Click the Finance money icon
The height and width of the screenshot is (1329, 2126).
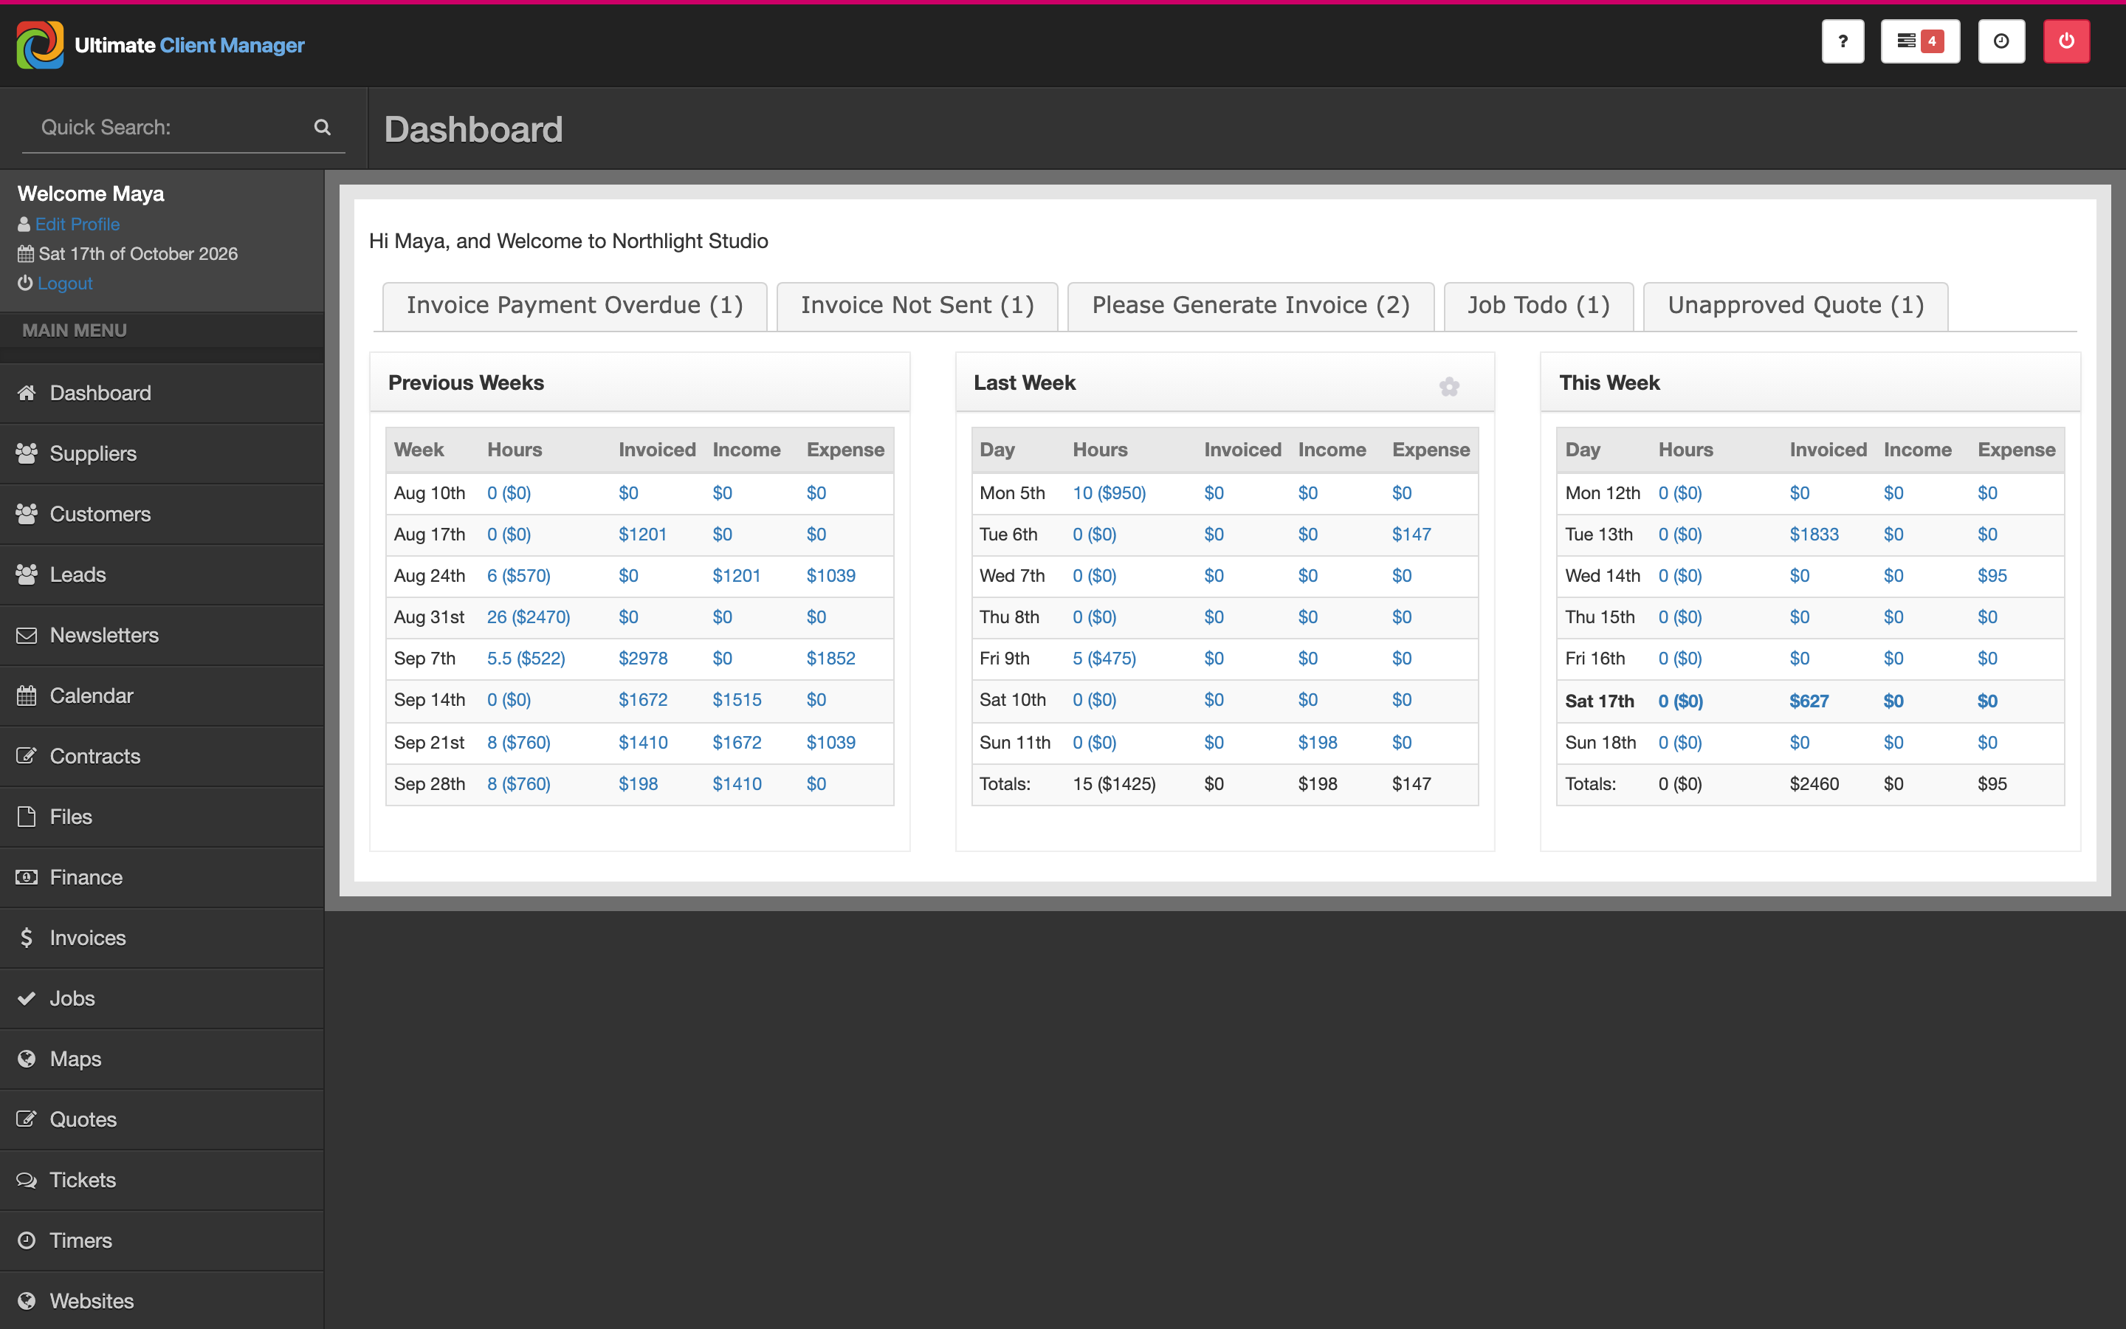tap(27, 876)
